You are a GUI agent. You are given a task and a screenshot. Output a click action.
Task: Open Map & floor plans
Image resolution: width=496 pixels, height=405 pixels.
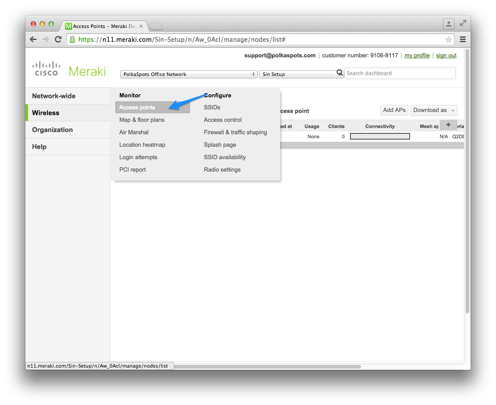pyautogui.click(x=142, y=120)
